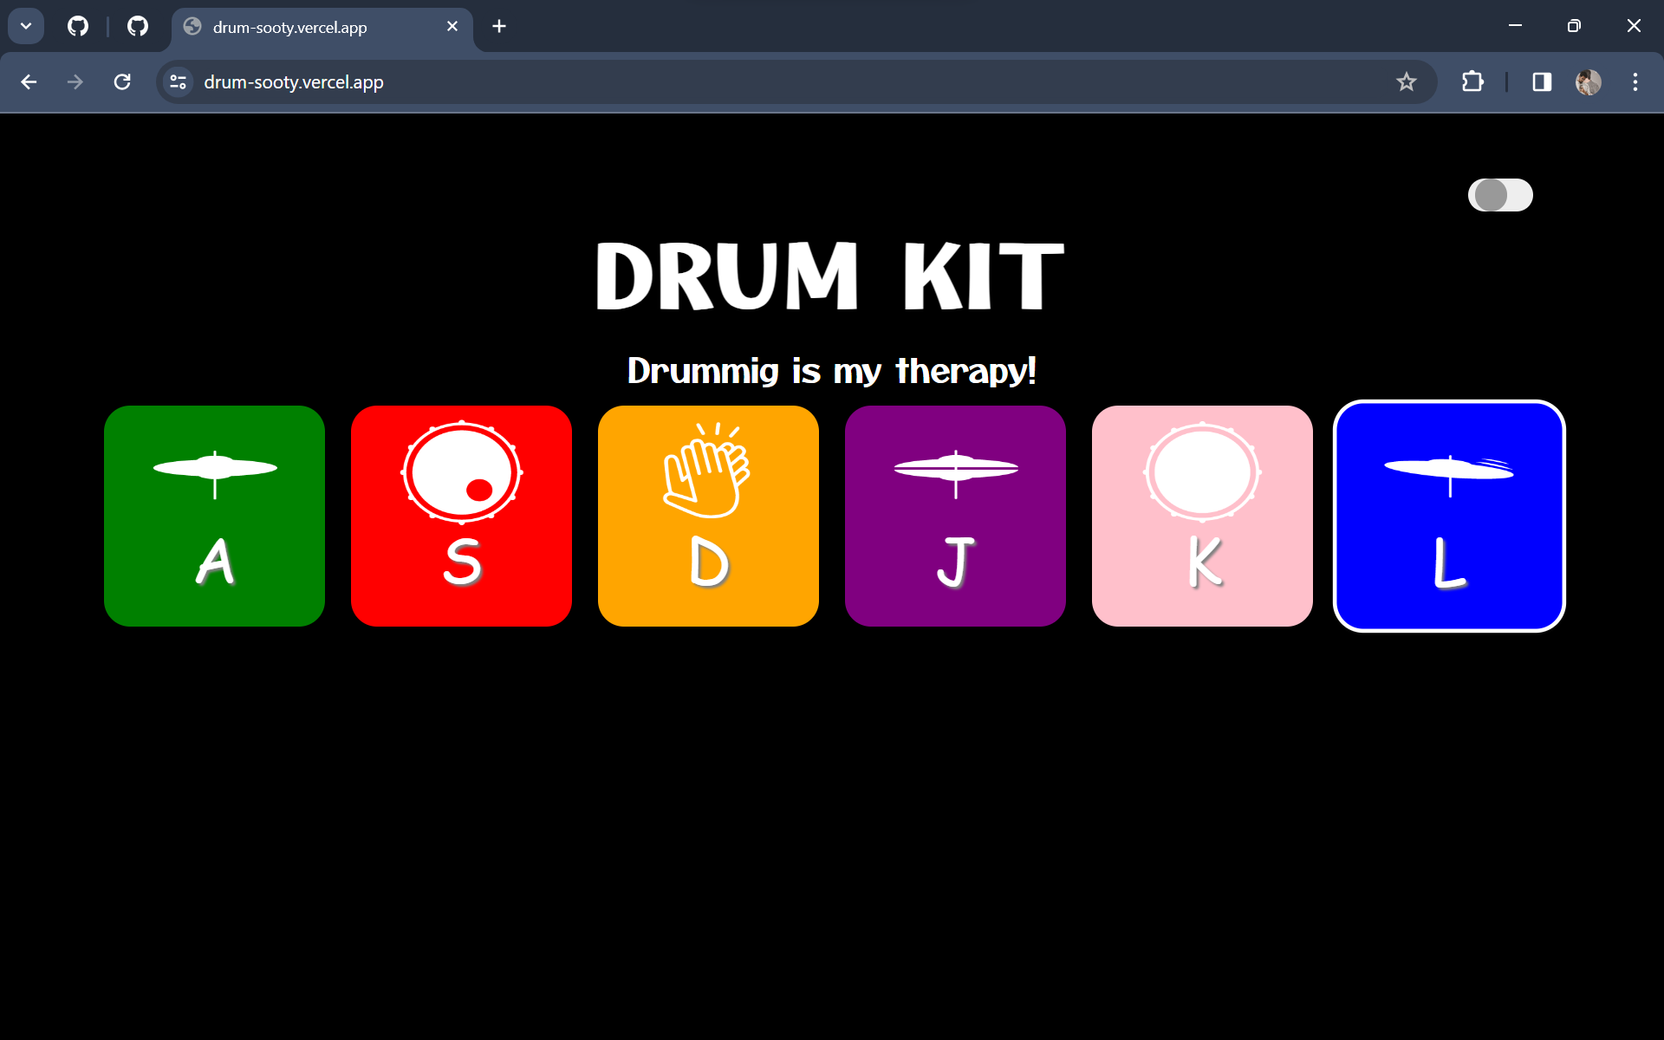Open the browser extensions puzzle icon
Image resolution: width=1664 pixels, height=1040 pixels.
1472,81
